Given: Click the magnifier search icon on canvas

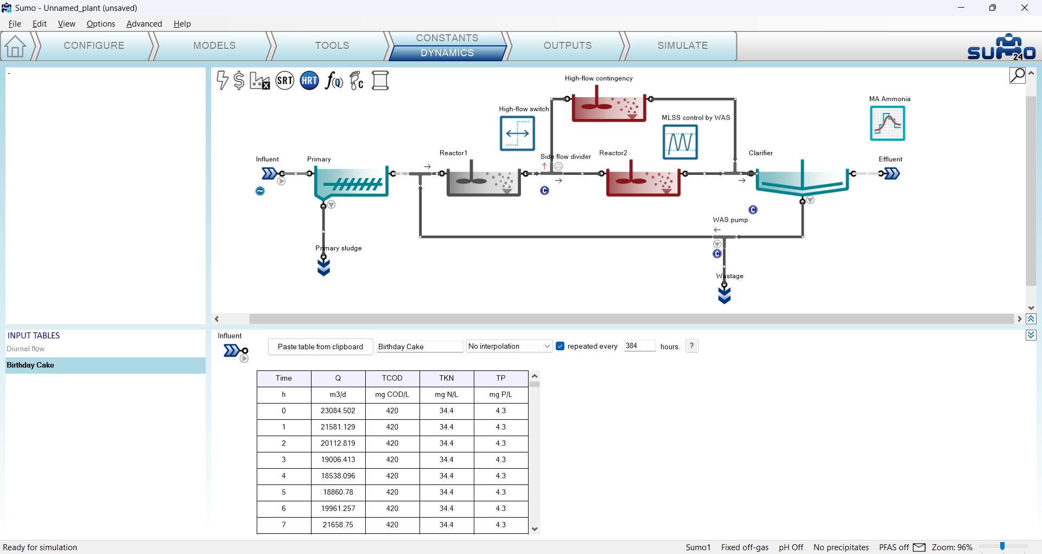Looking at the screenshot, I should 1017,75.
